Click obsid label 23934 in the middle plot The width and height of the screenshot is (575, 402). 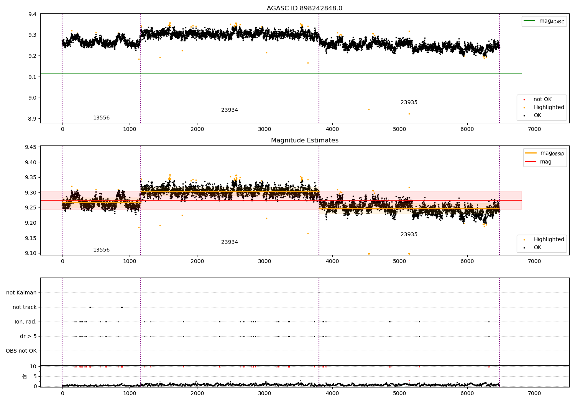[x=230, y=242]
